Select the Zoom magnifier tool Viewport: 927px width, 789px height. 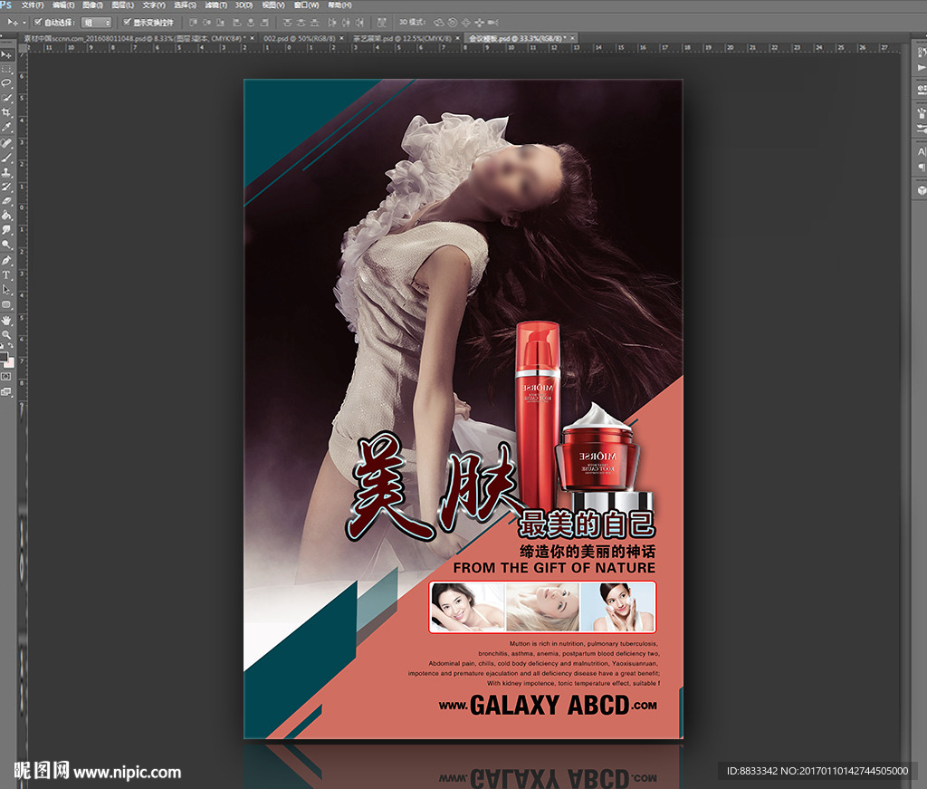6,333
